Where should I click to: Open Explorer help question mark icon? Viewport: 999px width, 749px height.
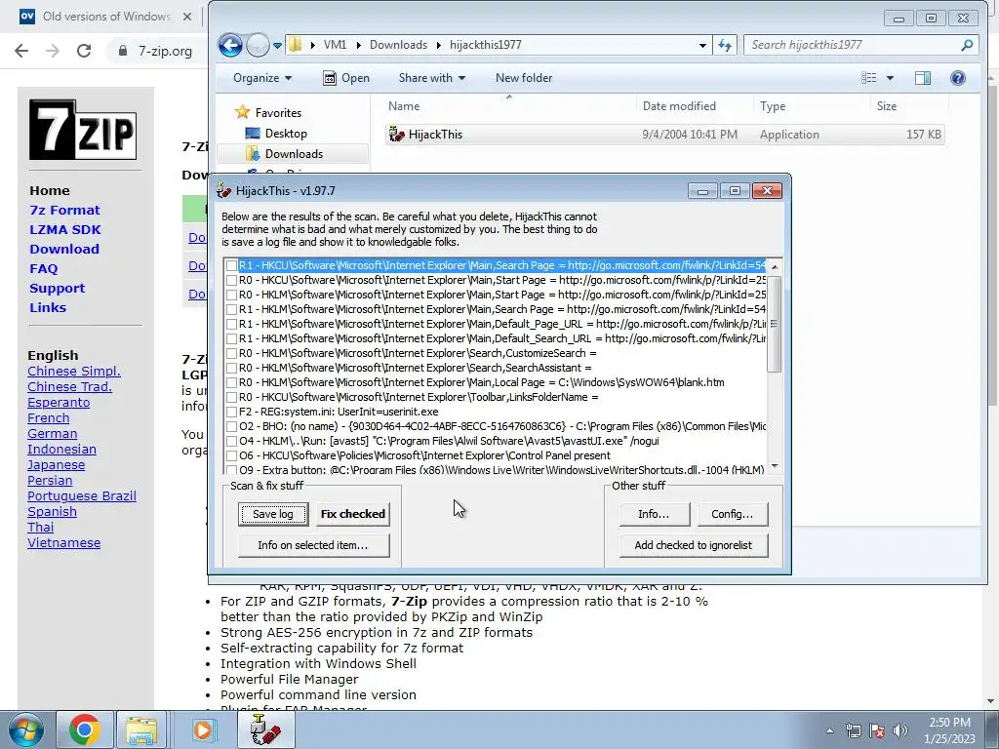tap(958, 78)
